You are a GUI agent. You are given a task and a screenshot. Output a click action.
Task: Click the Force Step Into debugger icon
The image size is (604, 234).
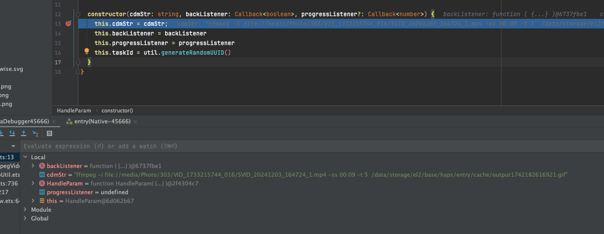tap(12, 133)
